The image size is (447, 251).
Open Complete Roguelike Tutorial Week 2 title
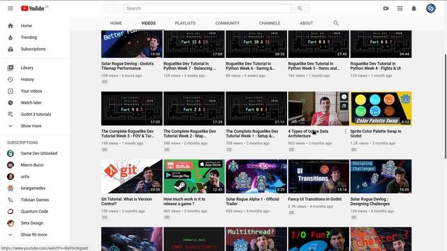(x=190, y=134)
